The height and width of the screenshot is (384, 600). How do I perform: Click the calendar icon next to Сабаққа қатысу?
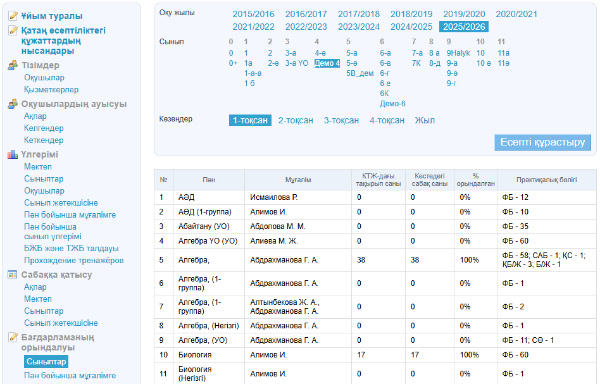click(x=13, y=275)
